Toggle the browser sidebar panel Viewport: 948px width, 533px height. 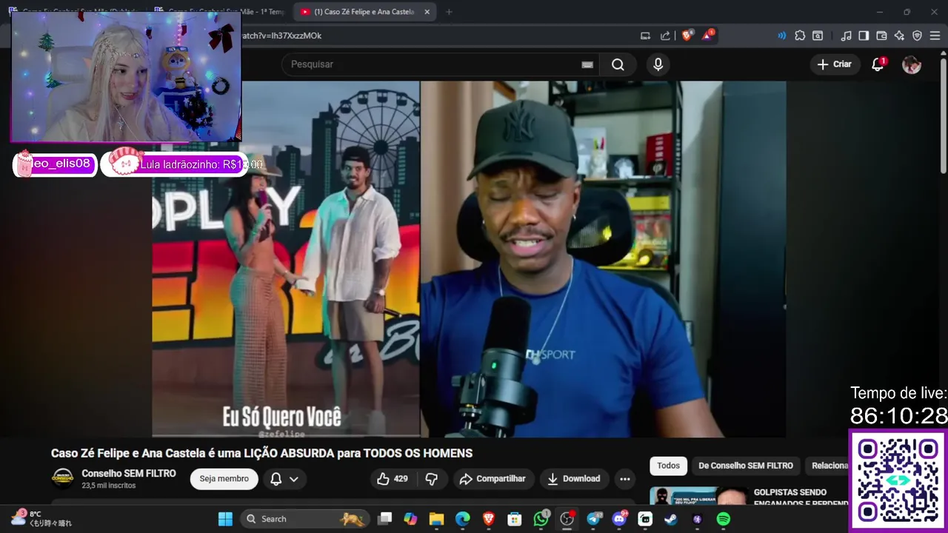click(864, 36)
